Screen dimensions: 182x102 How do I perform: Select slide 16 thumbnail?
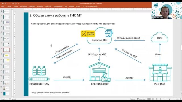coord(6,93)
